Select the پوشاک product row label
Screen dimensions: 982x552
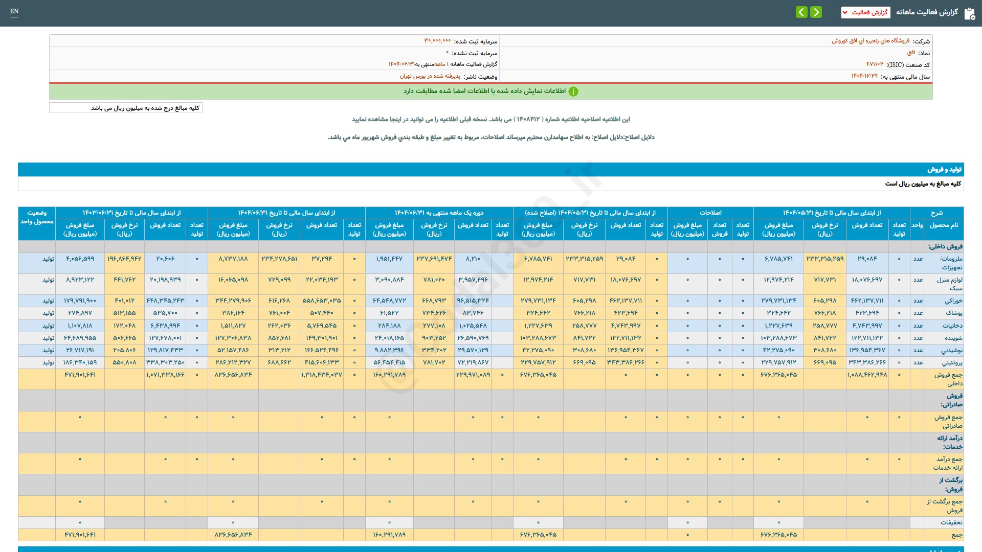coord(954,313)
